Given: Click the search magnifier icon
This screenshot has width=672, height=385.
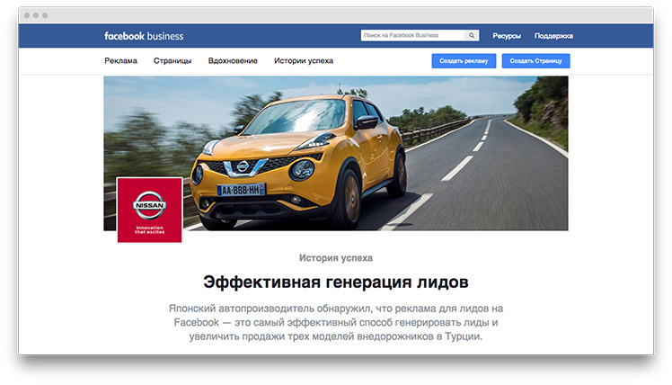Looking at the screenshot, I should 472,36.
